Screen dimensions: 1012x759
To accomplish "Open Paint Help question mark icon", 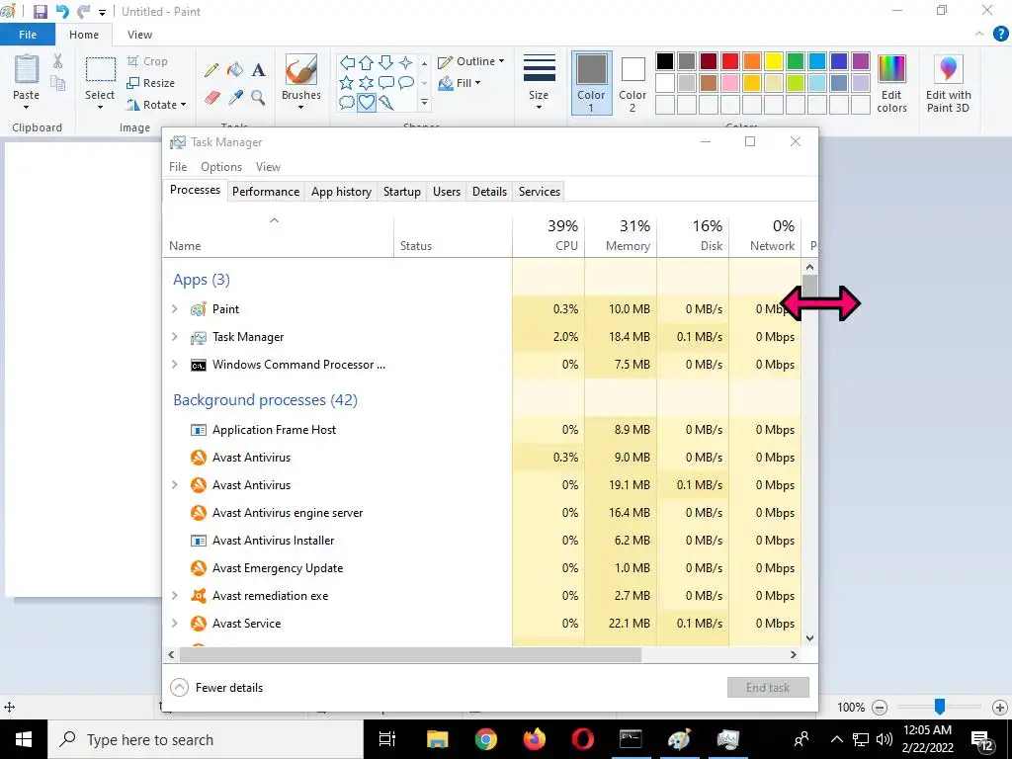I will 1000,35.
